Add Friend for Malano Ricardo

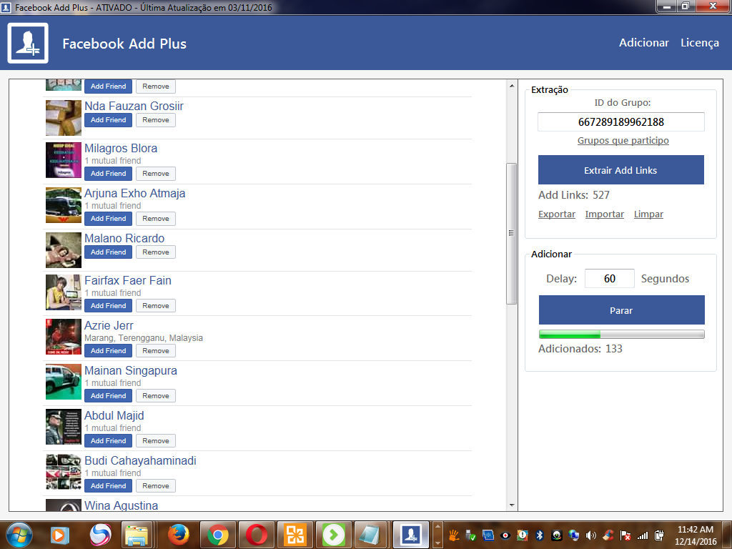(109, 252)
